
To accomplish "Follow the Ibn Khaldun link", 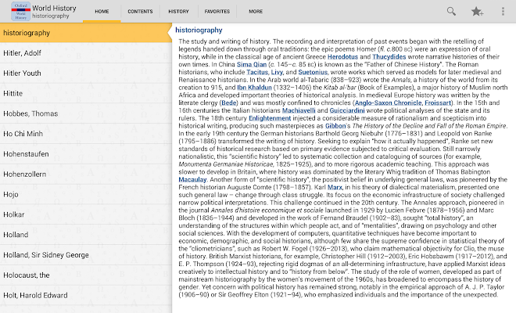I will click(x=254, y=88).
